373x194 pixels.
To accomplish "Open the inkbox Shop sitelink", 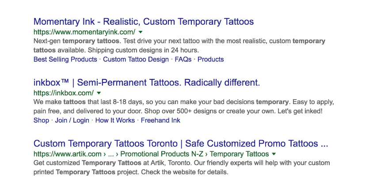I will click(41, 120).
